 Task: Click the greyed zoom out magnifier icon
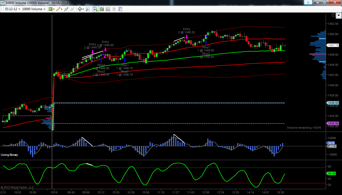pyautogui.click(x=72, y=9)
